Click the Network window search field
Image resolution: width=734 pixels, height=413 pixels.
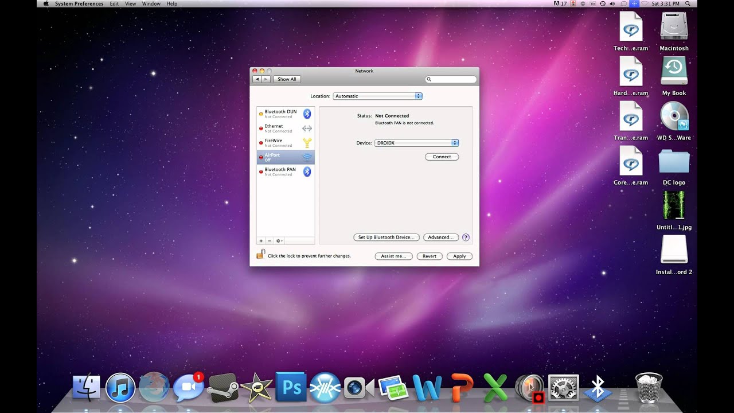[x=451, y=79]
